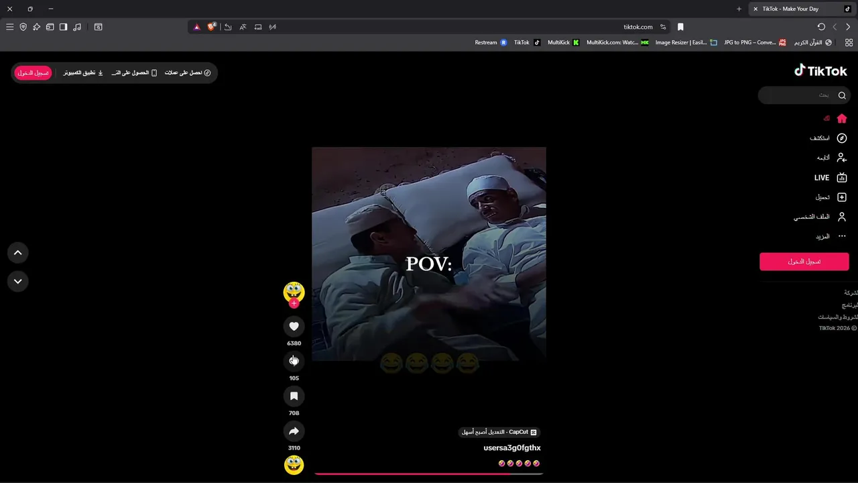Click the sidebar تسجيل الدخول login button
The width and height of the screenshot is (858, 483).
click(804, 262)
